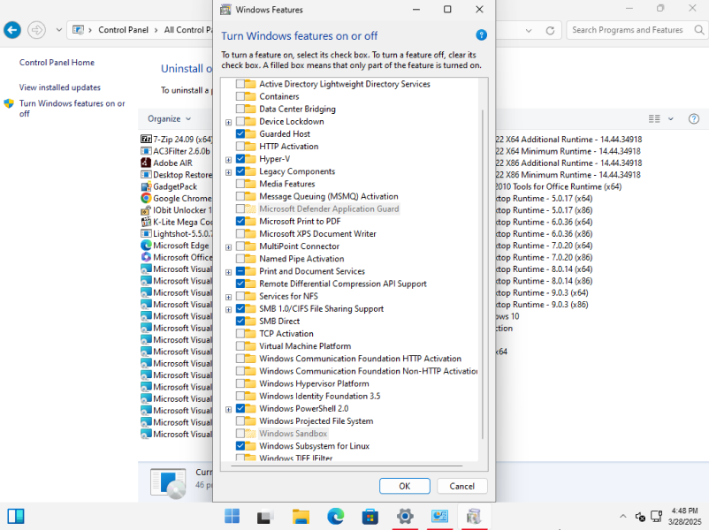Image resolution: width=709 pixels, height=530 pixels.
Task: Expand the Legacy Components tree node
Action: point(228,172)
